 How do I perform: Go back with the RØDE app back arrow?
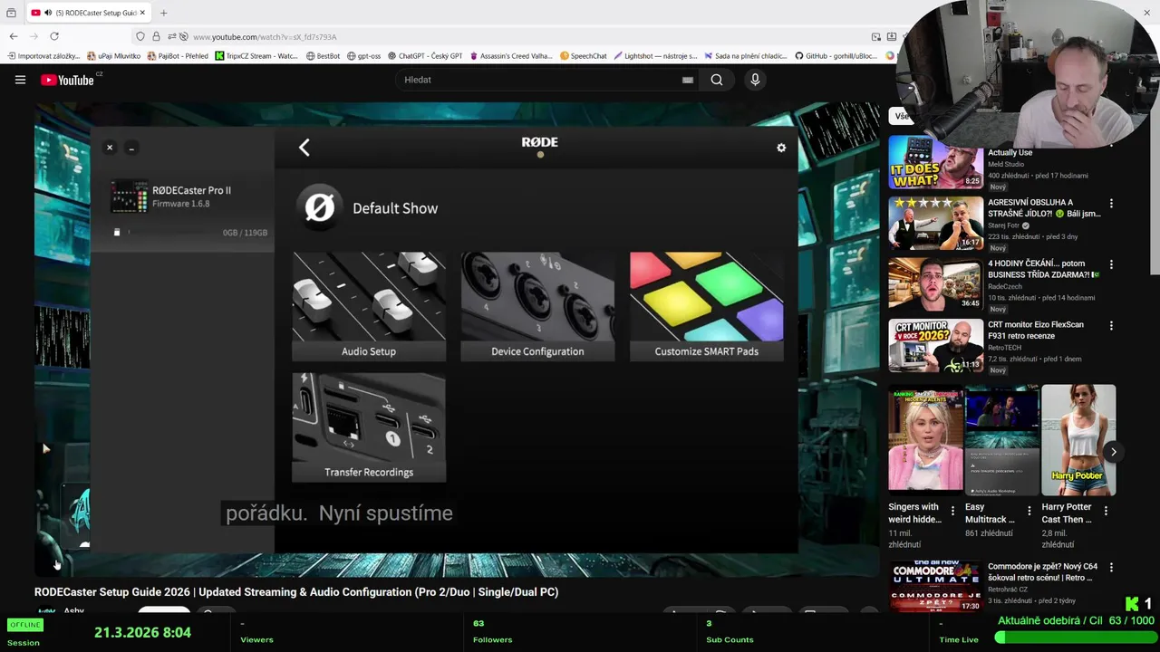coord(304,148)
